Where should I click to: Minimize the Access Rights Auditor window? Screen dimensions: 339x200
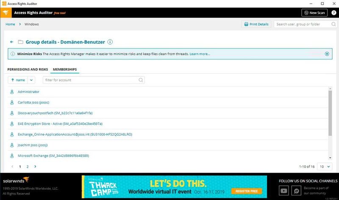coord(311,4)
